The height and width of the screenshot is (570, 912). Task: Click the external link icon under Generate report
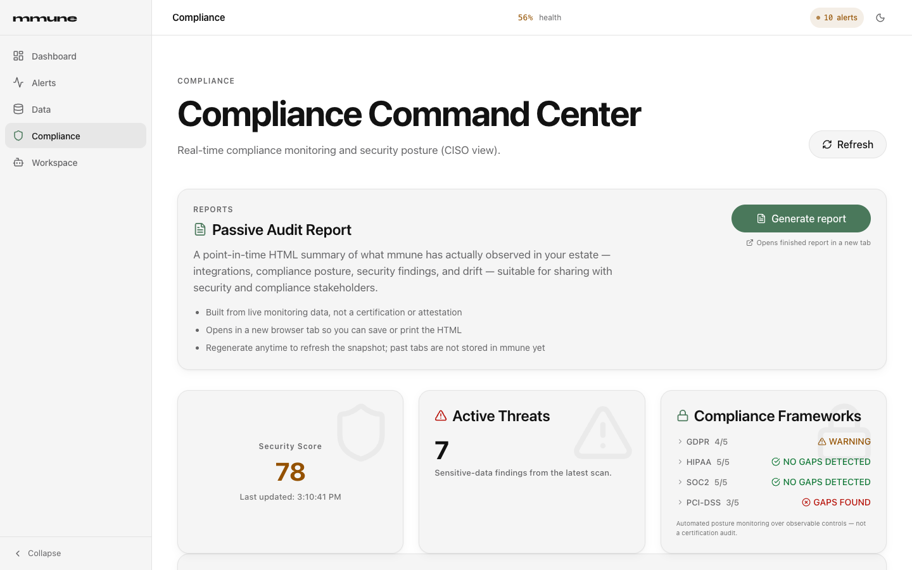750,243
